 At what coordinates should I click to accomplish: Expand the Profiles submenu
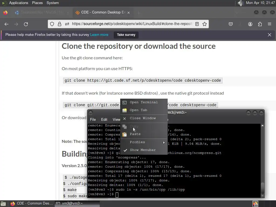[144, 142]
